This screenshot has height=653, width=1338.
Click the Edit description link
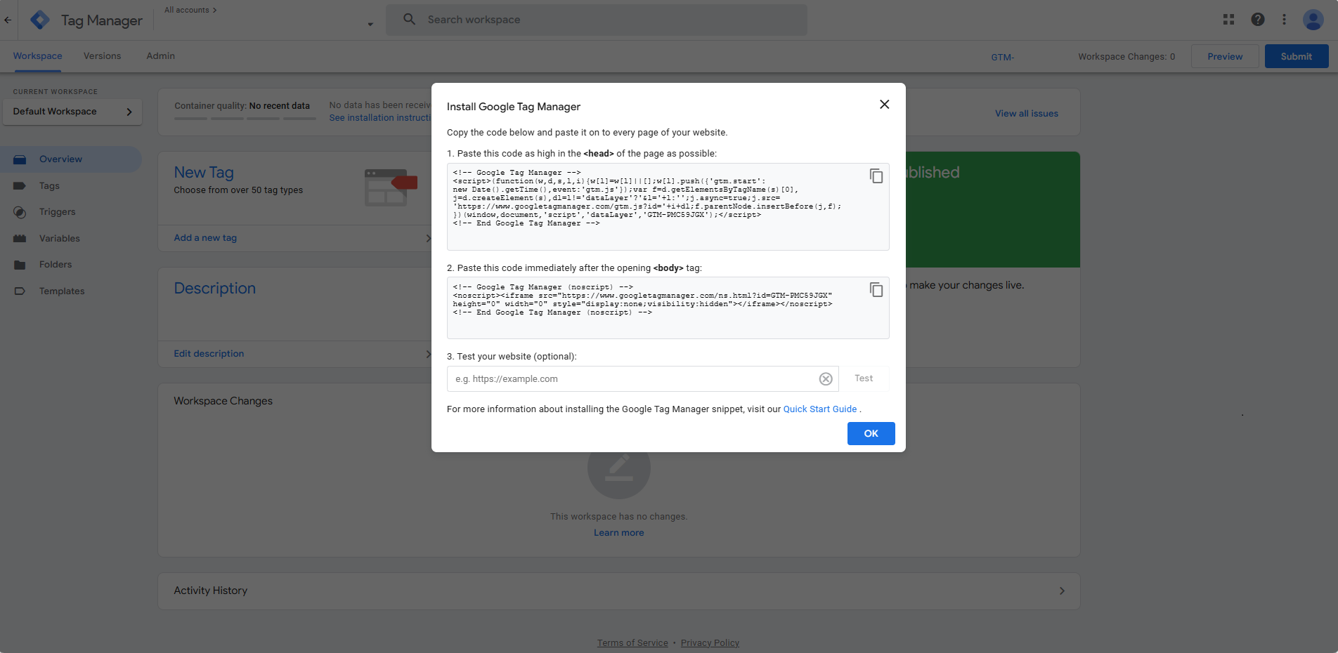209,354
